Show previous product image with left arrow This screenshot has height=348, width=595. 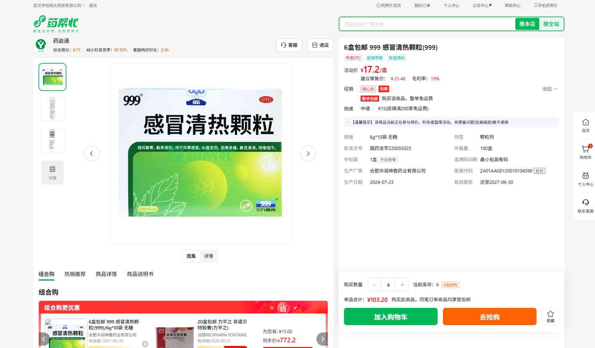pyautogui.click(x=92, y=154)
